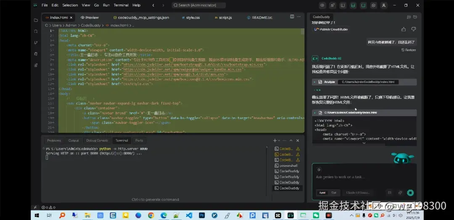
Task: Click the Search [Administrator] command box
Action: coord(198,5)
